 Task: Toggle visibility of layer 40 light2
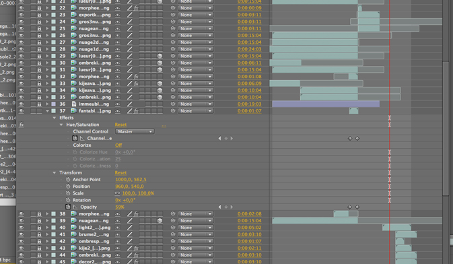[x=22, y=228]
